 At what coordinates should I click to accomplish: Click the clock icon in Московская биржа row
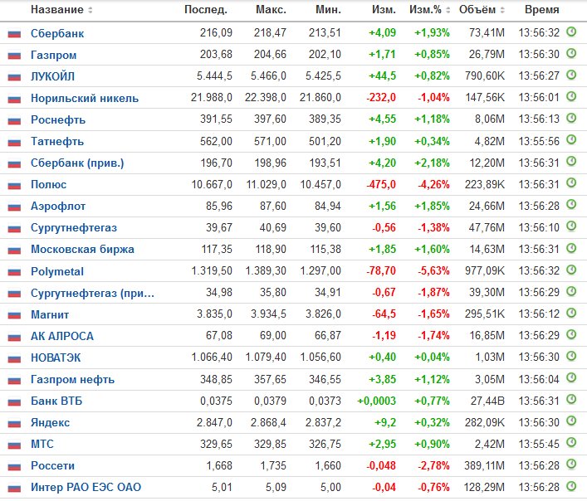click(x=571, y=248)
